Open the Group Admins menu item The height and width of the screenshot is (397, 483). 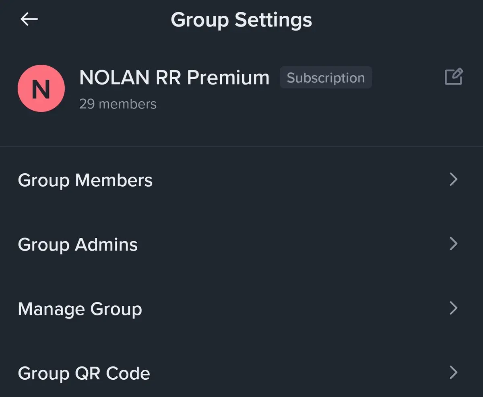(x=78, y=245)
